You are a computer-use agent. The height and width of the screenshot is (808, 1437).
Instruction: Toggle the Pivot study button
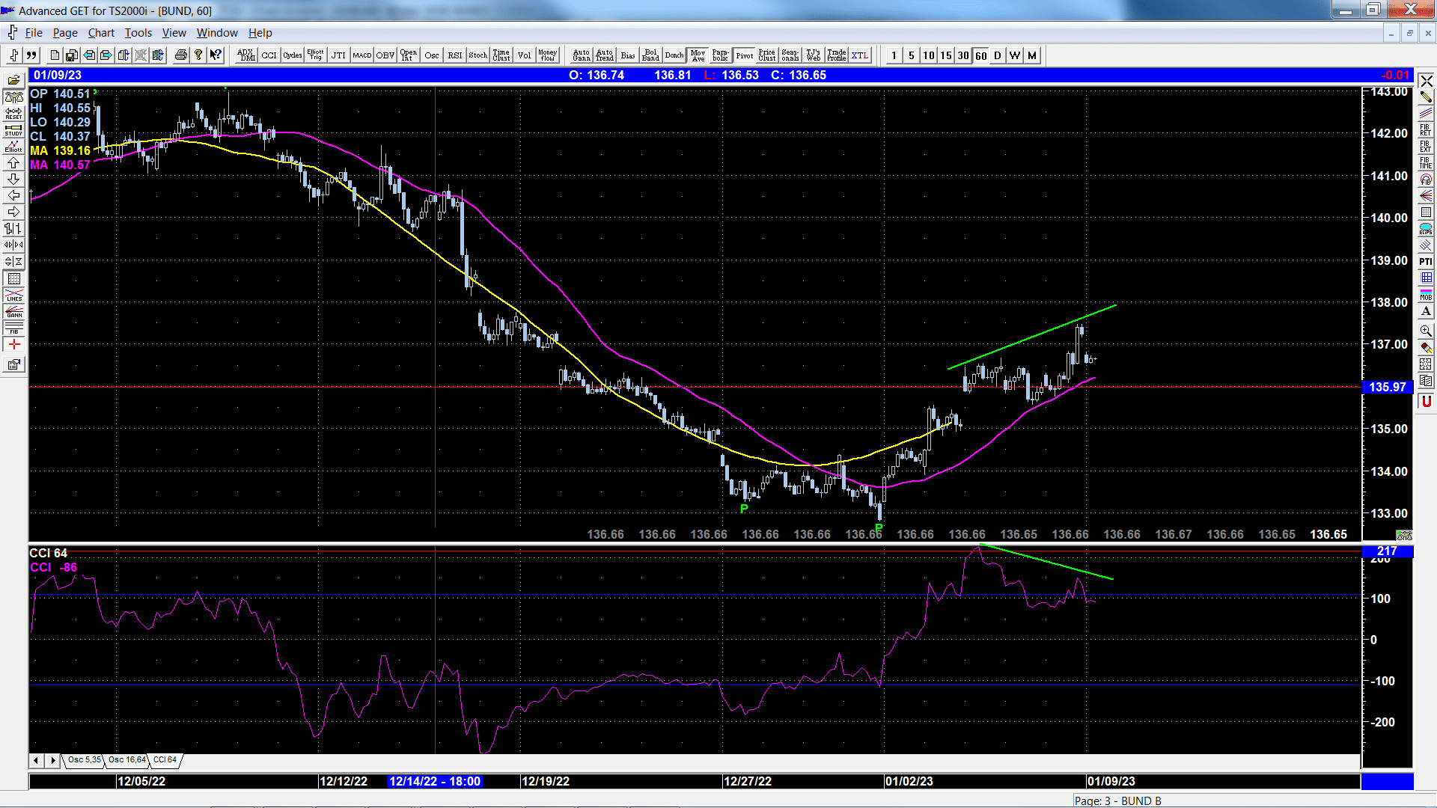(745, 55)
